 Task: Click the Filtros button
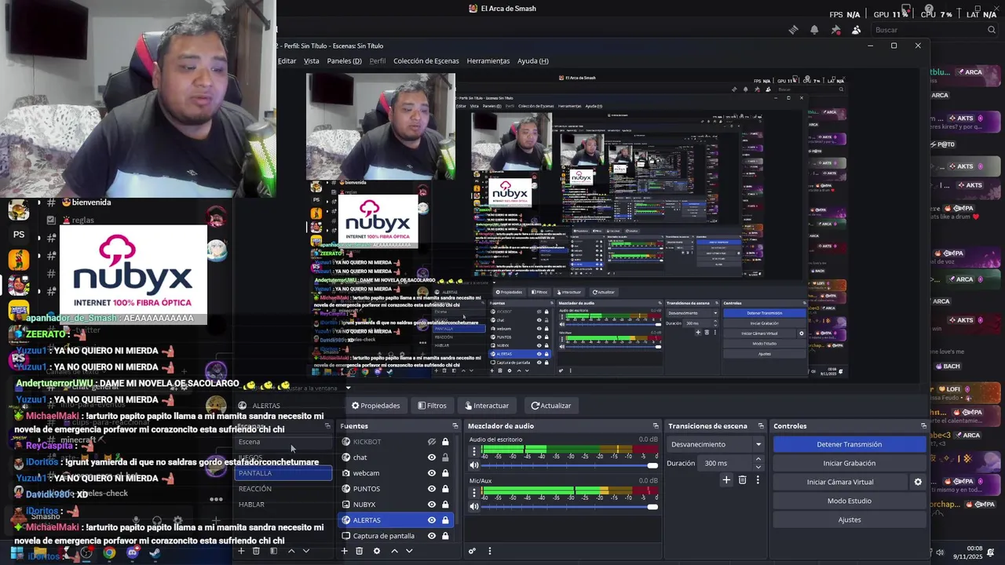432,406
